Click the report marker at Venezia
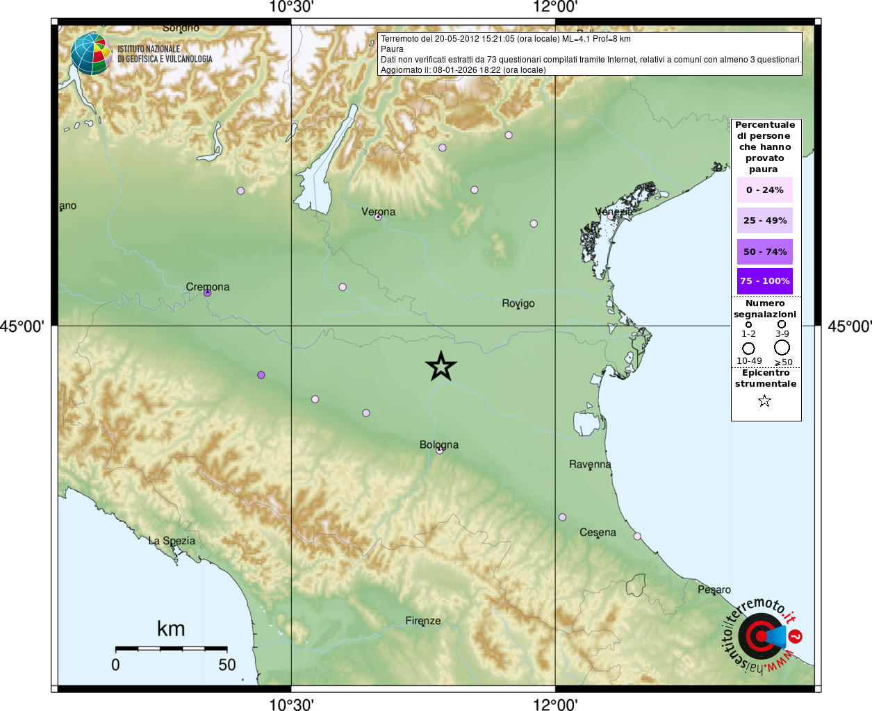Viewport: 872px width, 711px height. point(611,216)
